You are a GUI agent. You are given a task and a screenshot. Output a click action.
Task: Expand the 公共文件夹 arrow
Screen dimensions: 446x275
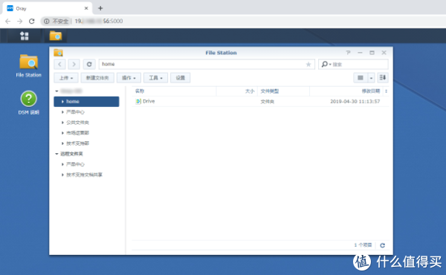pos(62,123)
